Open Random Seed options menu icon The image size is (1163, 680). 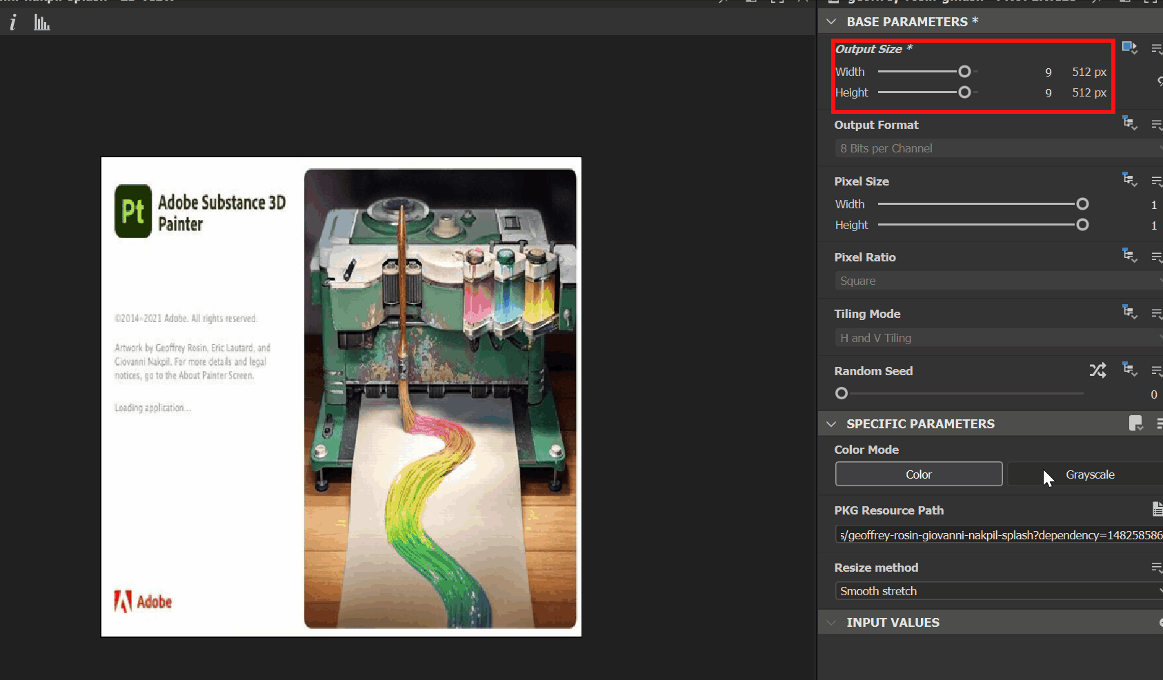(1157, 370)
